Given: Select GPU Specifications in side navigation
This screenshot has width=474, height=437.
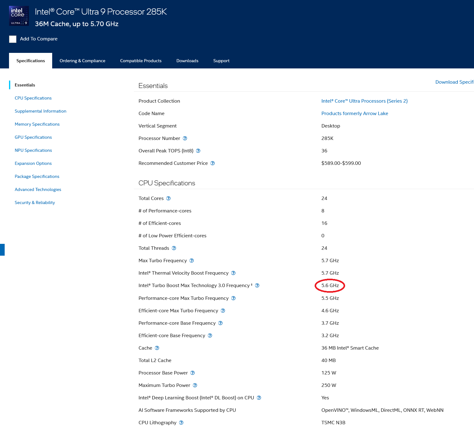Looking at the screenshot, I should 33,137.
